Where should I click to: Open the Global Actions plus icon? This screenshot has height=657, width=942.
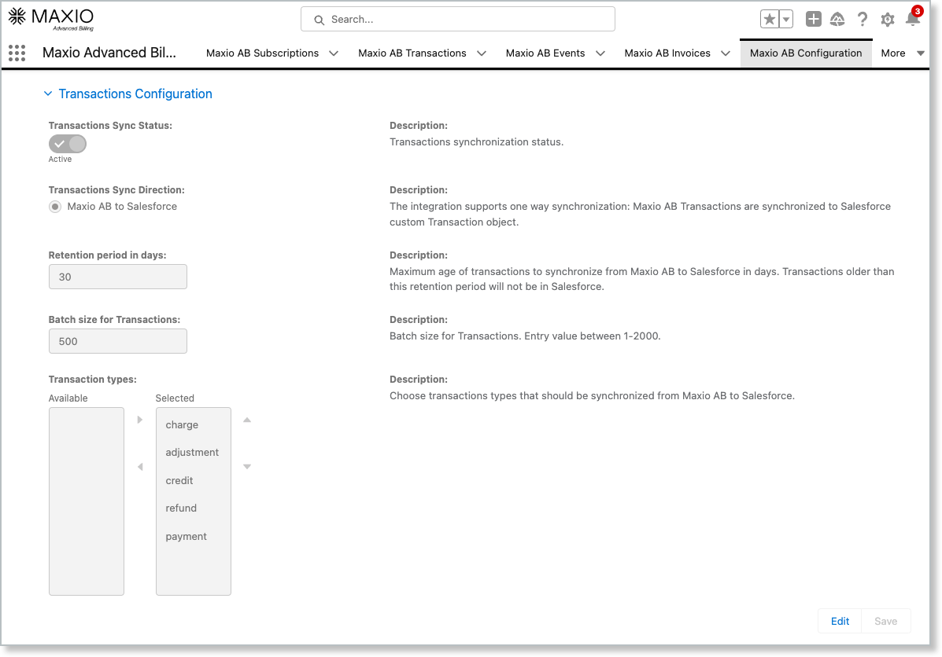814,20
